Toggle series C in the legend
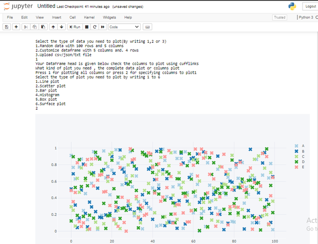This screenshot has width=318, height=244. (x=299, y=156)
